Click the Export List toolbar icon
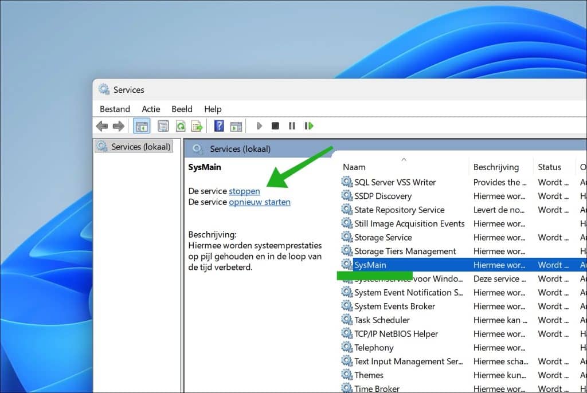587x393 pixels. (x=198, y=125)
